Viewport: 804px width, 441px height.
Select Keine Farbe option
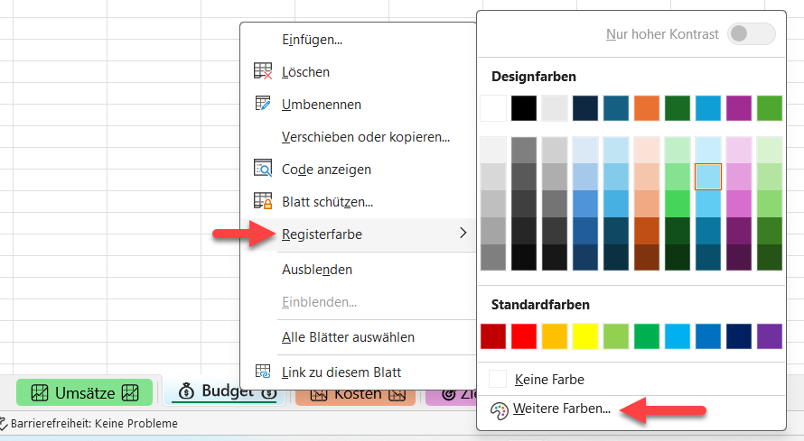631,380
